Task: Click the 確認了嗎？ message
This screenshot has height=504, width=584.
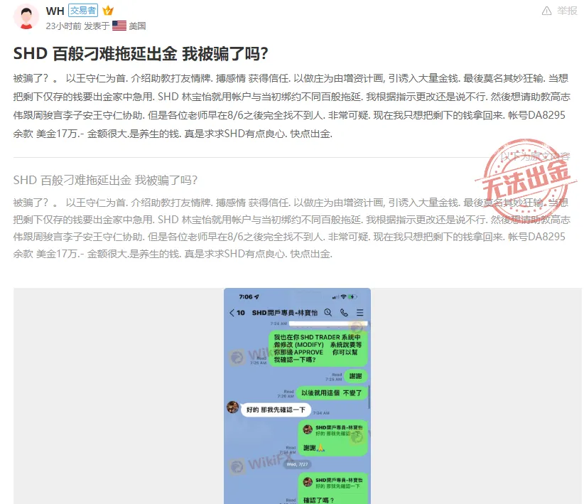Action: (332, 489)
